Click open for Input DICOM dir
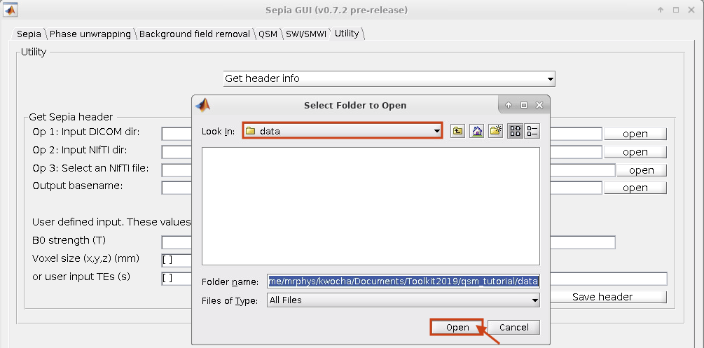This screenshot has width=704, height=348. point(635,134)
